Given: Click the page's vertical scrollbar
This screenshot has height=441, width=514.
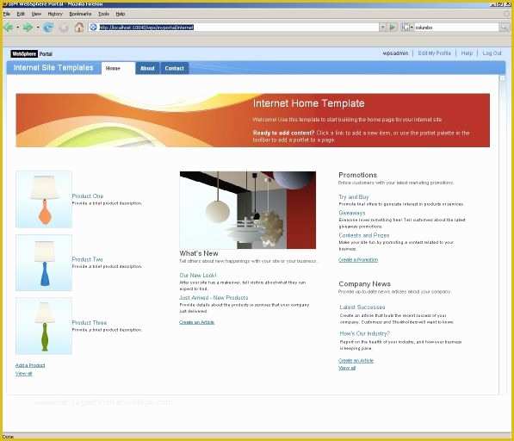Looking at the screenshot, I should click(x=503, y=234).
